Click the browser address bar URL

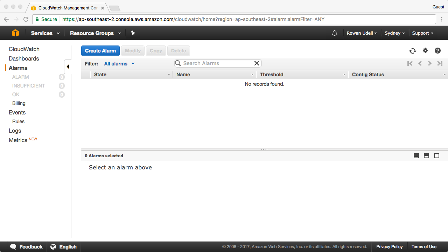pos(194,19)
